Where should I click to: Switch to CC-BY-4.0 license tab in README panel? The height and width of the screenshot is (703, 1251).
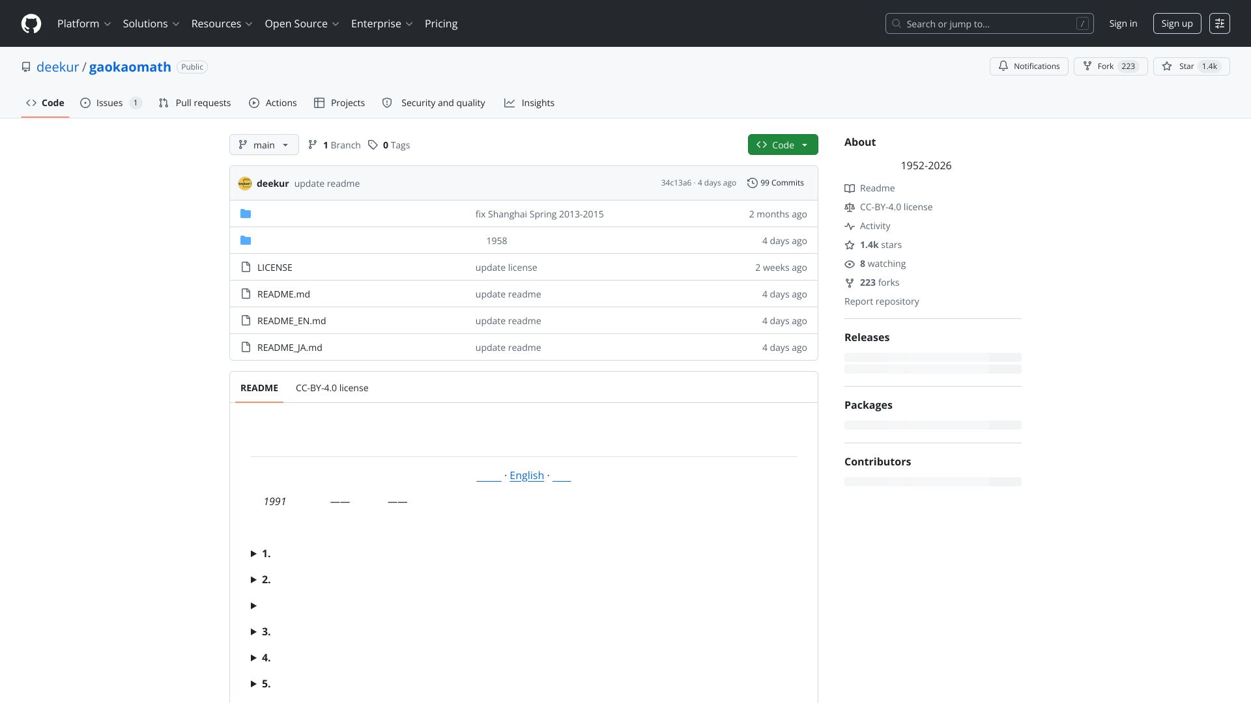tap(332, 388)
